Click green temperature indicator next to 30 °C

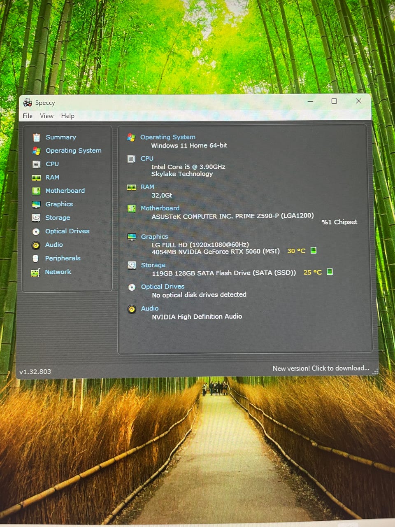coord(314,250)
